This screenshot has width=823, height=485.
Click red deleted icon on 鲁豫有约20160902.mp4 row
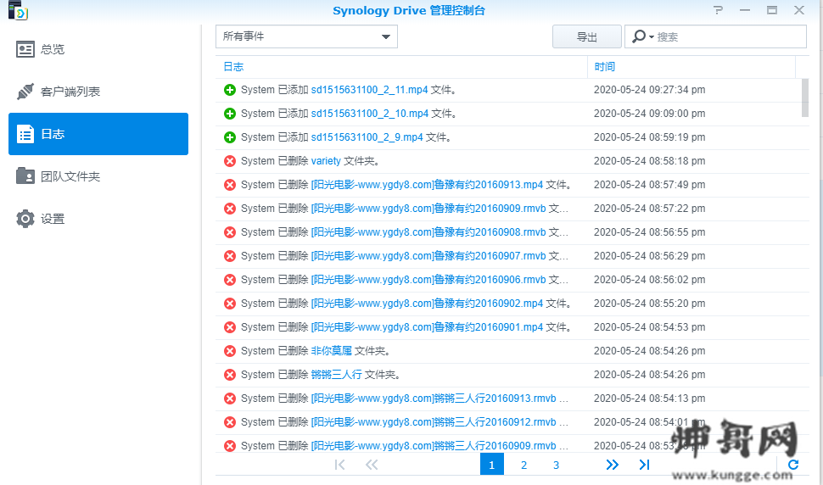(x=230, y=304)
